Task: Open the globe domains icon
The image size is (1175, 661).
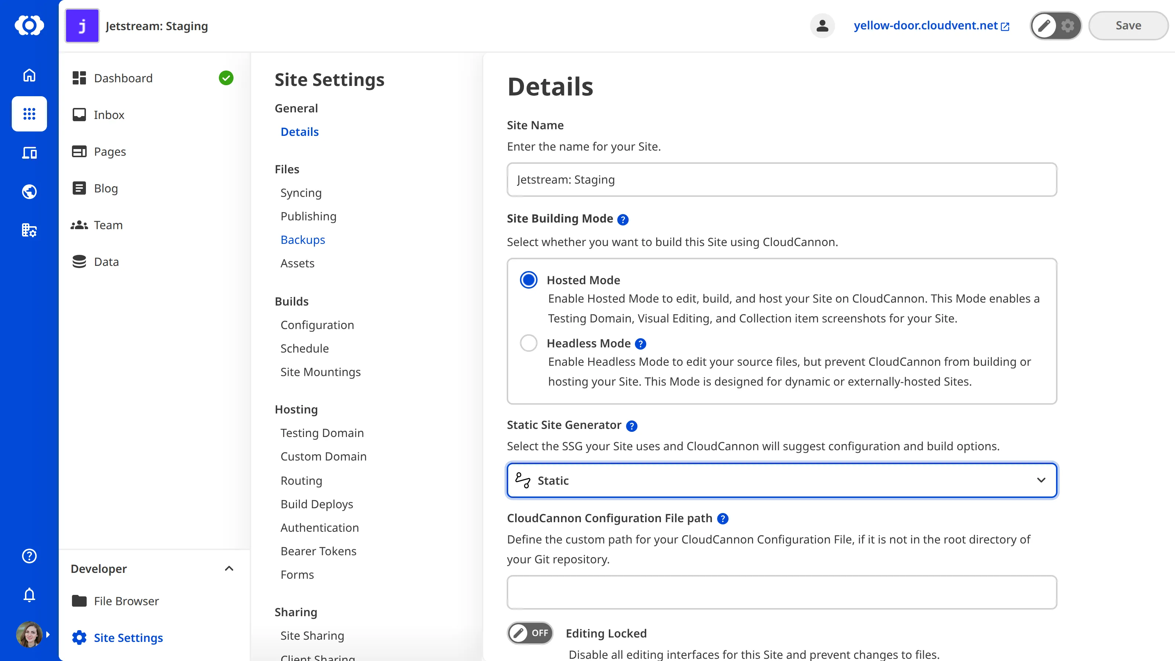Action: (29, 192)
